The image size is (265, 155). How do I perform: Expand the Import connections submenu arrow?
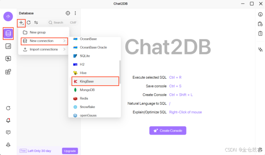pyautogui.click(x=64, y=49)
